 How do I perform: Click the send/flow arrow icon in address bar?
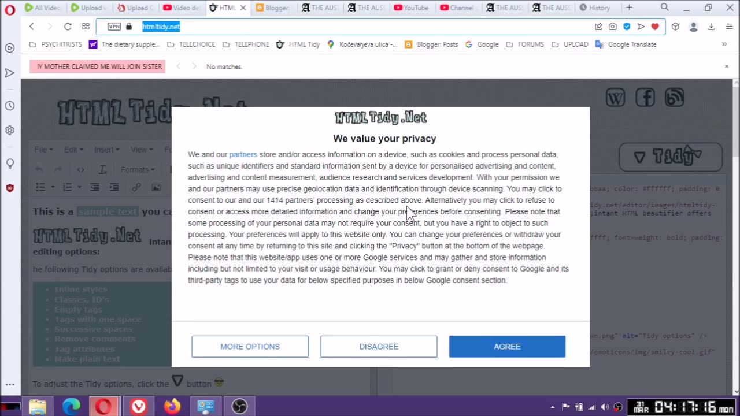point(641,27)
